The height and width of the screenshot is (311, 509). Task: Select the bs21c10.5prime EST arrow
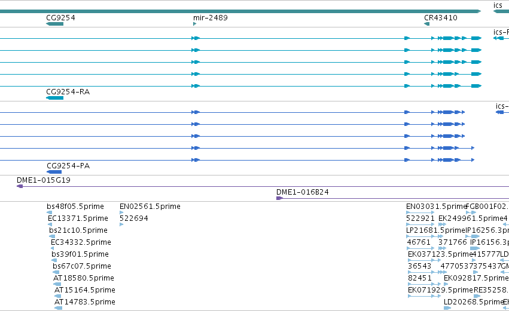click(52, 236)
